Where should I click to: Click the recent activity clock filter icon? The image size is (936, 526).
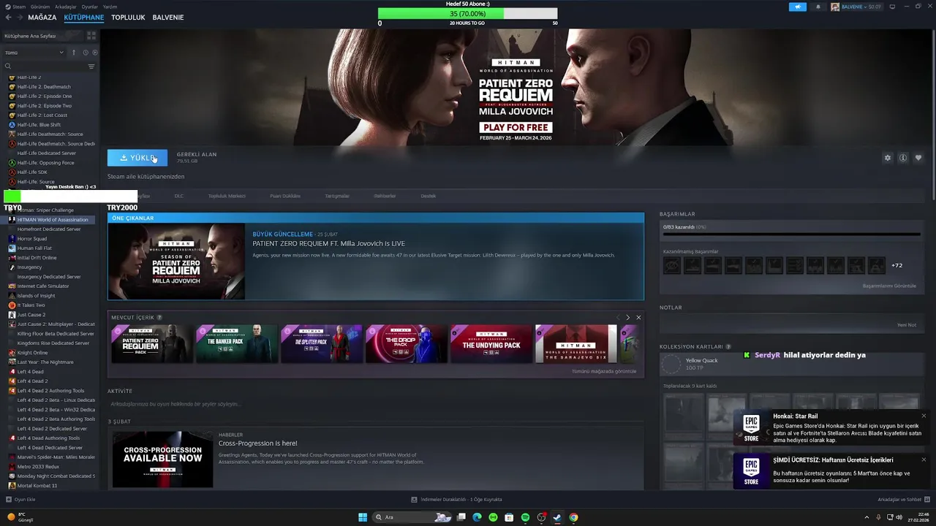[86, 53]
